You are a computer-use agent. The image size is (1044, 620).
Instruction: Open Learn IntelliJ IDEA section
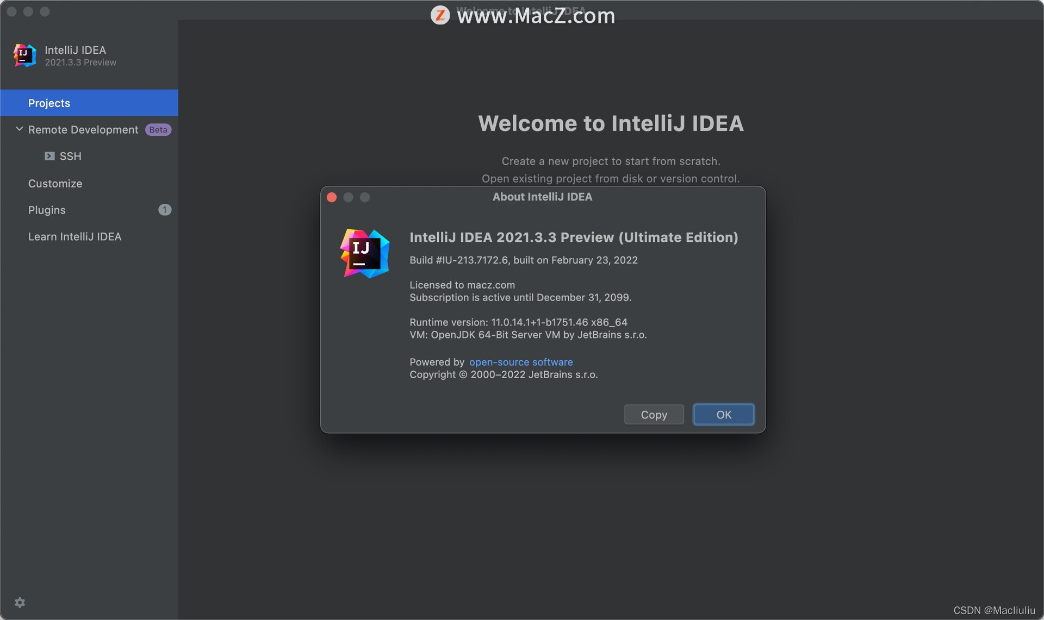(74, 237)
